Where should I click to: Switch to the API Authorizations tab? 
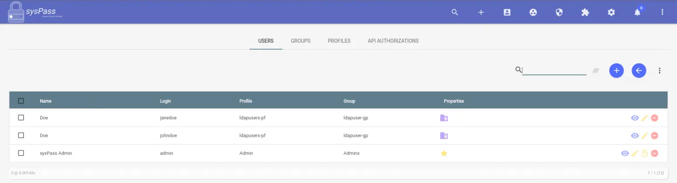pos(393,41)
